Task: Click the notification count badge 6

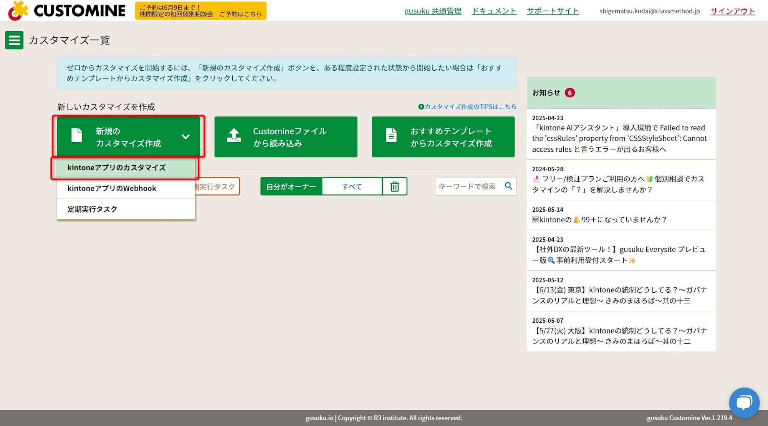Action: click(570, 93)
